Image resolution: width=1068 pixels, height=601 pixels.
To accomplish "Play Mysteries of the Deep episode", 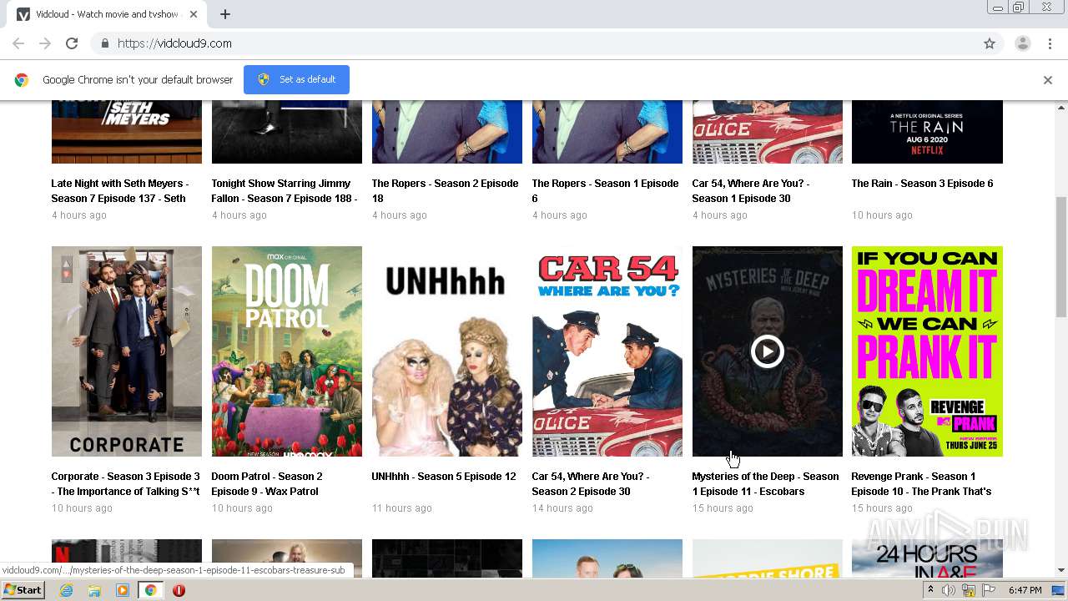I will pyautogui.click(x=767, y=351).
